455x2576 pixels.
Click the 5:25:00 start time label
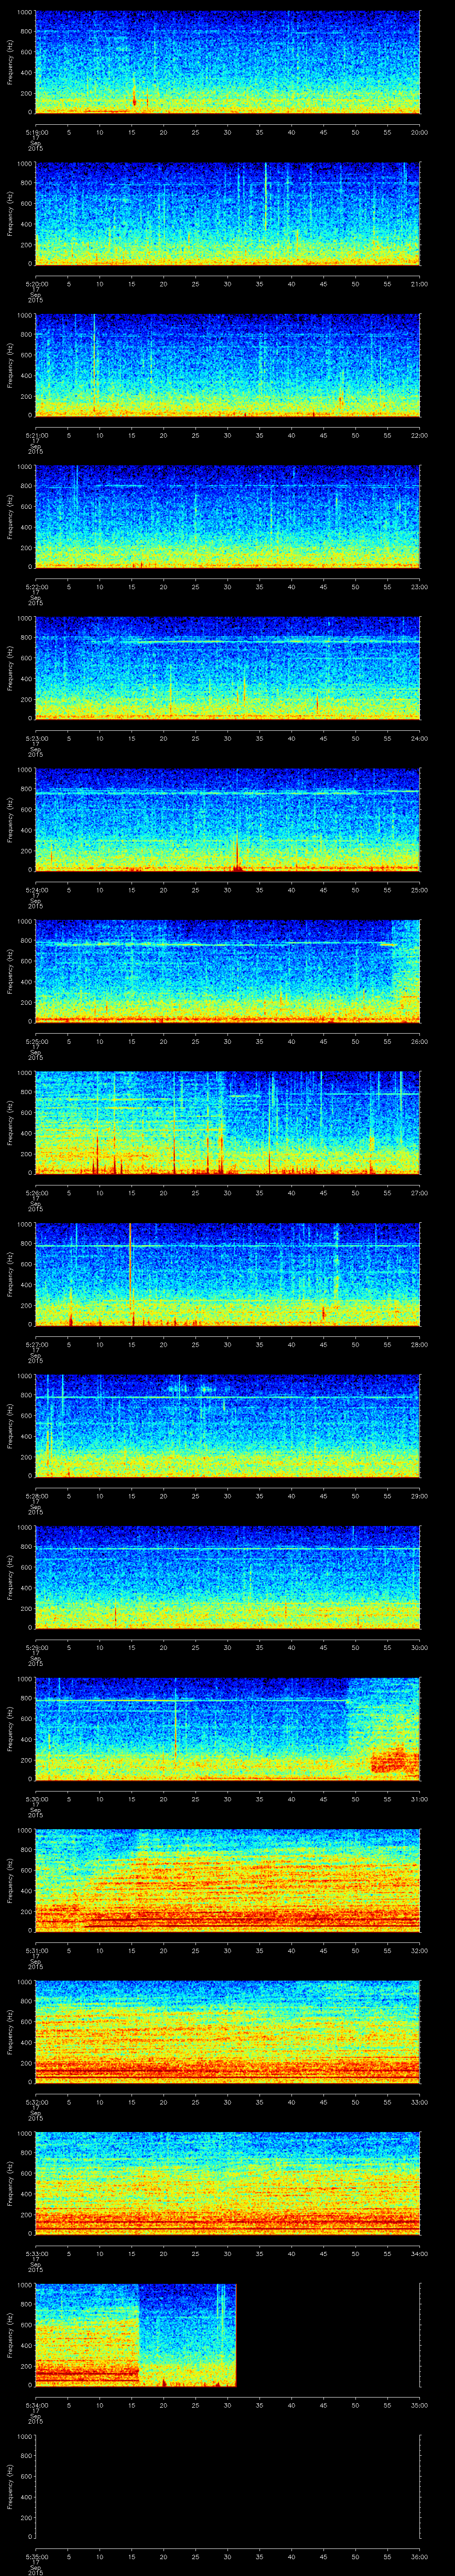coord(36,1041)
